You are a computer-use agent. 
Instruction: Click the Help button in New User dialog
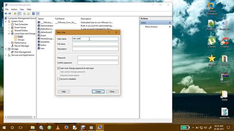[64, 91]
